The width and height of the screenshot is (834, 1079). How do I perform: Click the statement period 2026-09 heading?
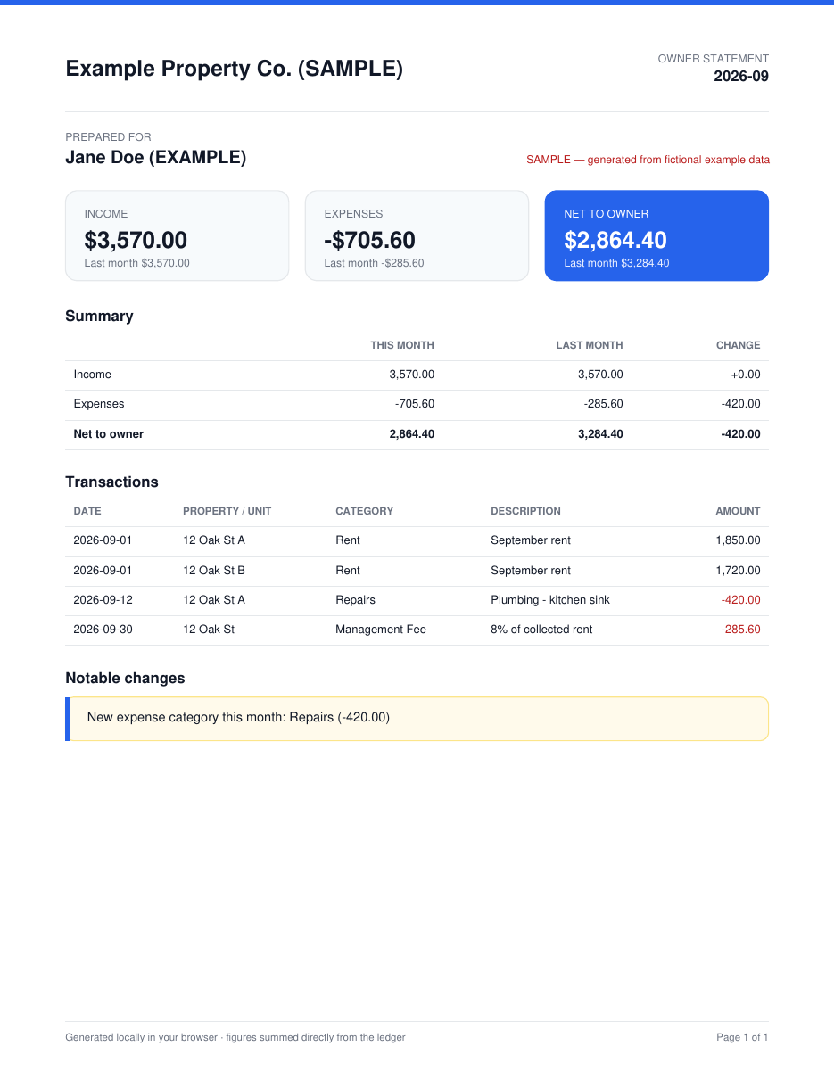point(741,77)
